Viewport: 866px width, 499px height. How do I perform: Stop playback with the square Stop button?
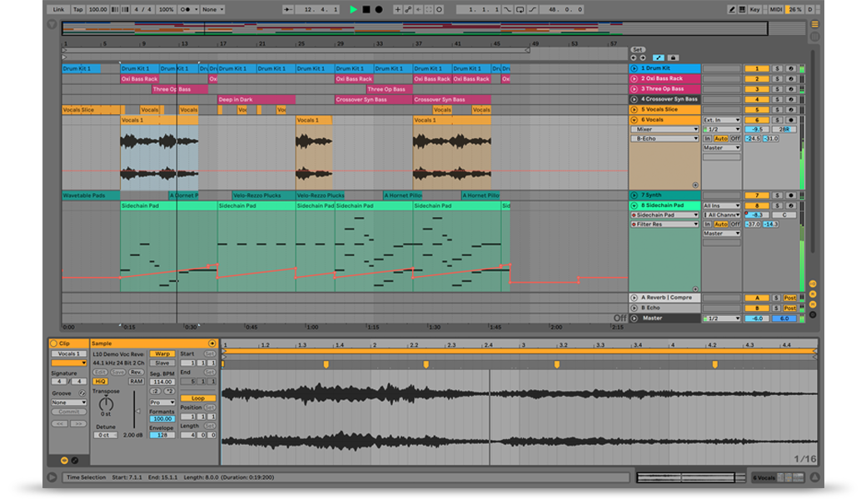(366, 9)
